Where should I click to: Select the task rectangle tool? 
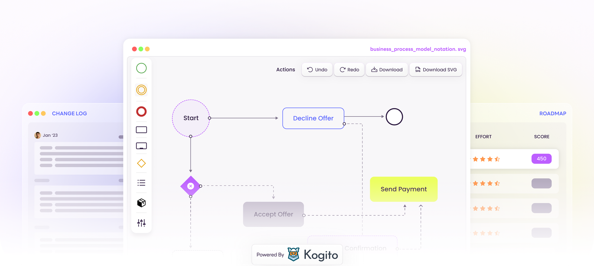(x=141, y=130)
